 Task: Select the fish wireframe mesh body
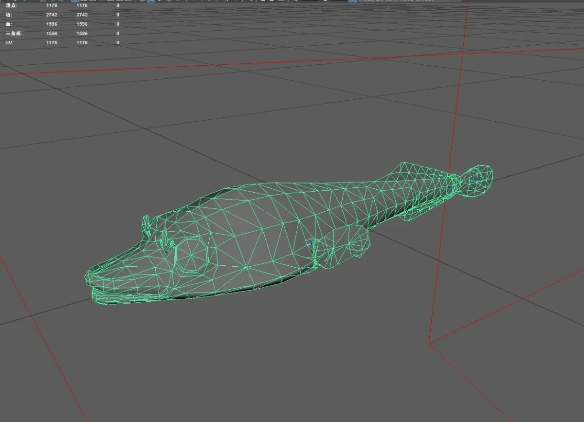263,229
